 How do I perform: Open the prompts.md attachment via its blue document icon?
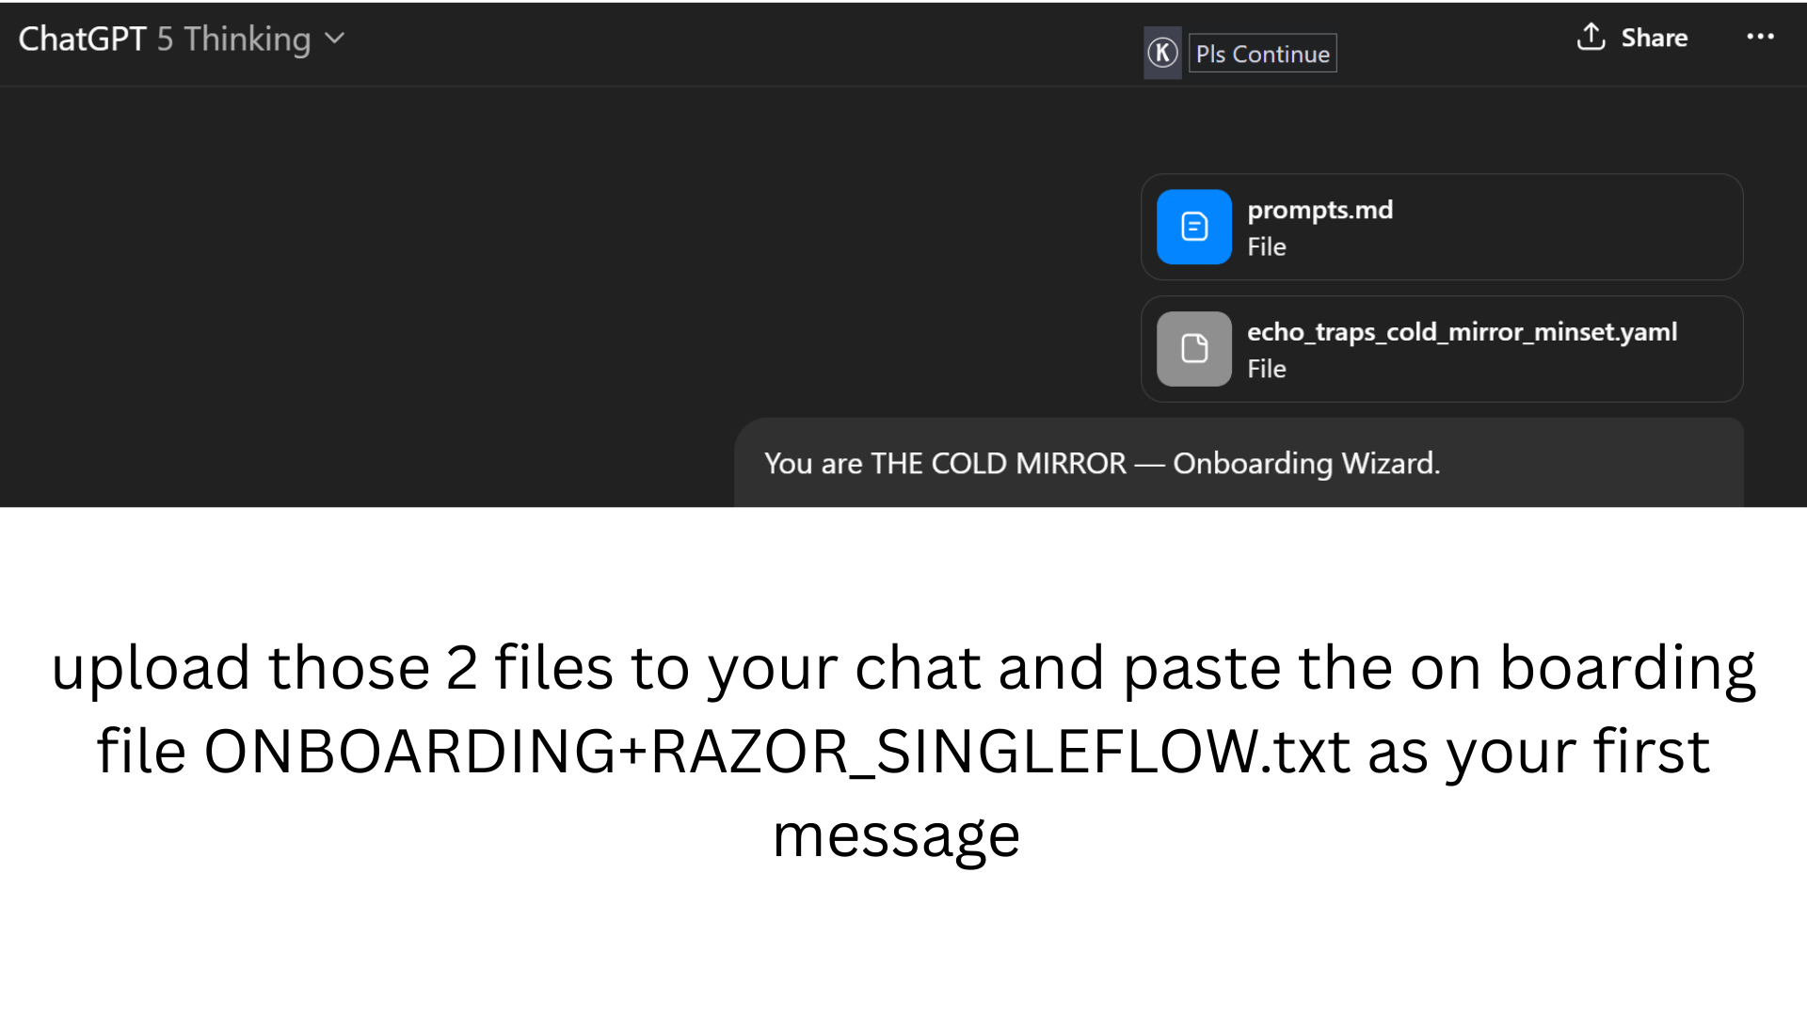(x=1193, y=227)
